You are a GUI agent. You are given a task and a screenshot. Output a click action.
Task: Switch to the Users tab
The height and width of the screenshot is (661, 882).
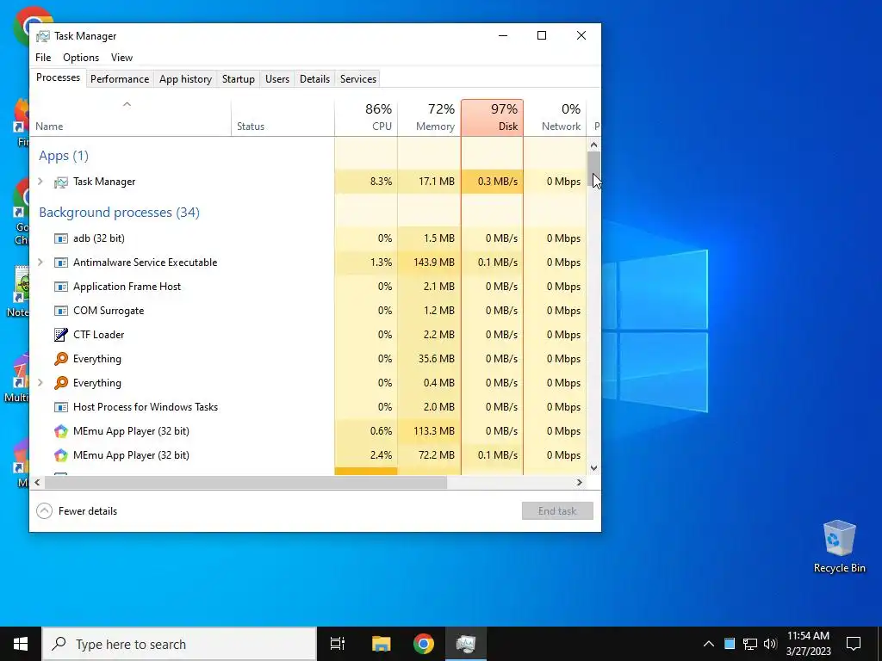click(277, 79)
